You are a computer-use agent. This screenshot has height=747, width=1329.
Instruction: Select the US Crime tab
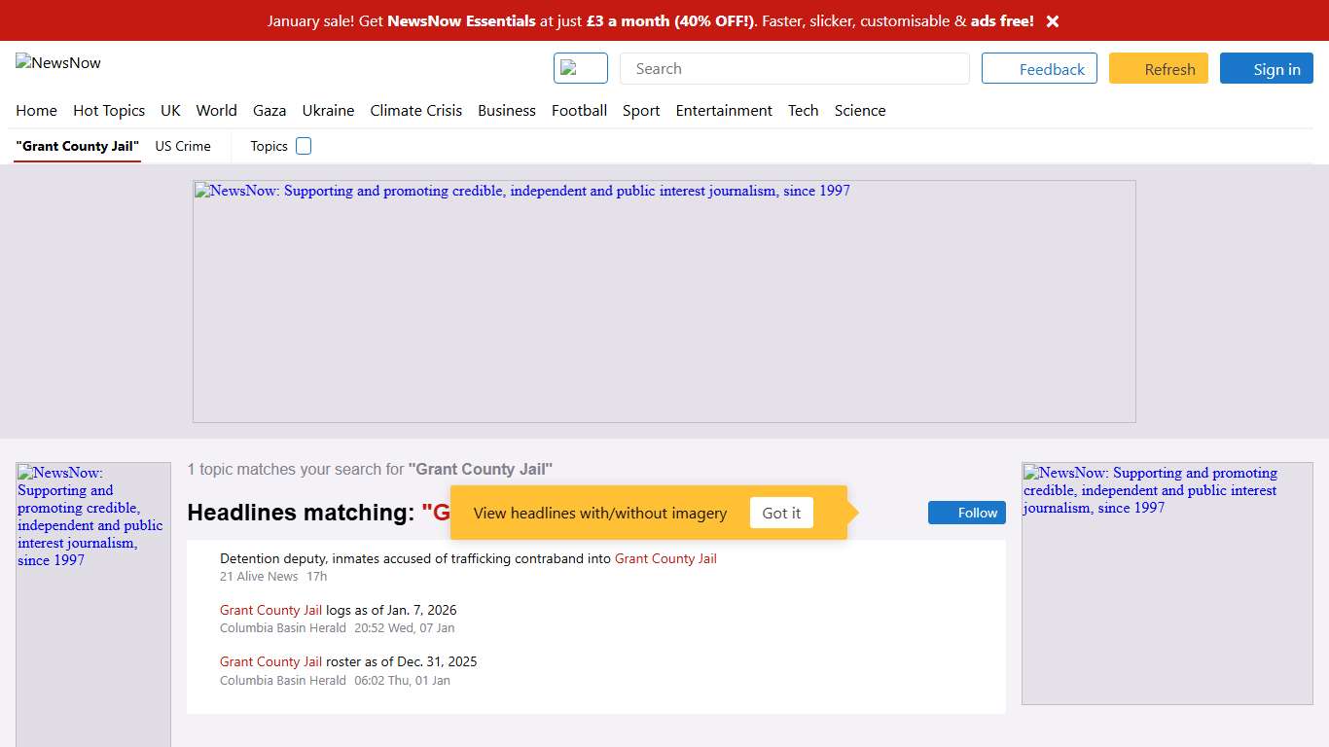click(183, 146)
